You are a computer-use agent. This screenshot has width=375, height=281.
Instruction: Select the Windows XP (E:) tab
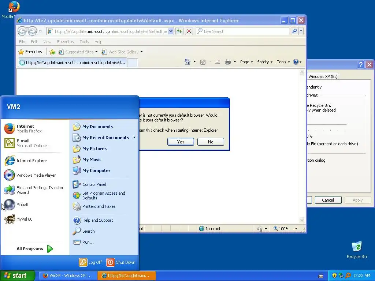pyautogui.click(x=323, y=76)
